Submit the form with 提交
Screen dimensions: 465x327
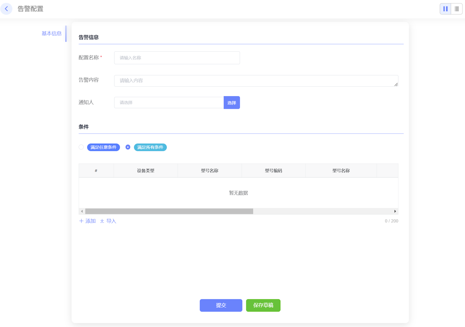click(221, 305)
